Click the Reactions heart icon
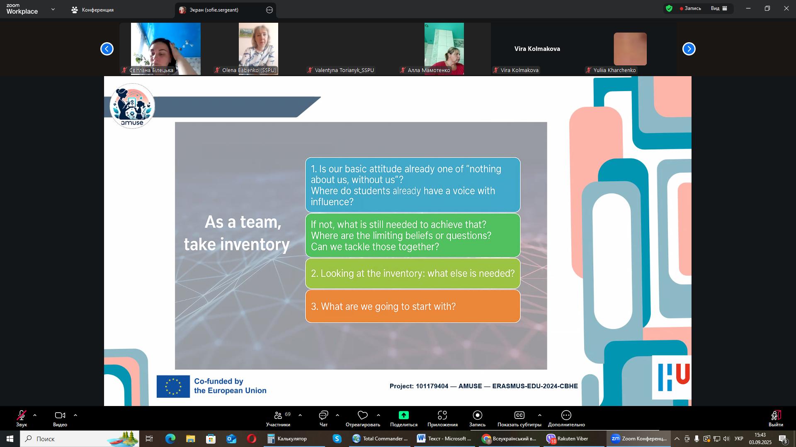Image resolution: width=796 pixels, height=447 pixels. point(363,416)
